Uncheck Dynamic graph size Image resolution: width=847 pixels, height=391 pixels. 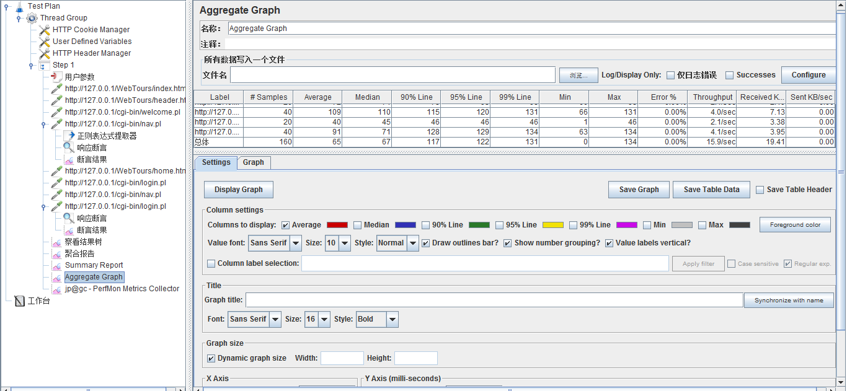pyautogui.click(x=211, y=358)
